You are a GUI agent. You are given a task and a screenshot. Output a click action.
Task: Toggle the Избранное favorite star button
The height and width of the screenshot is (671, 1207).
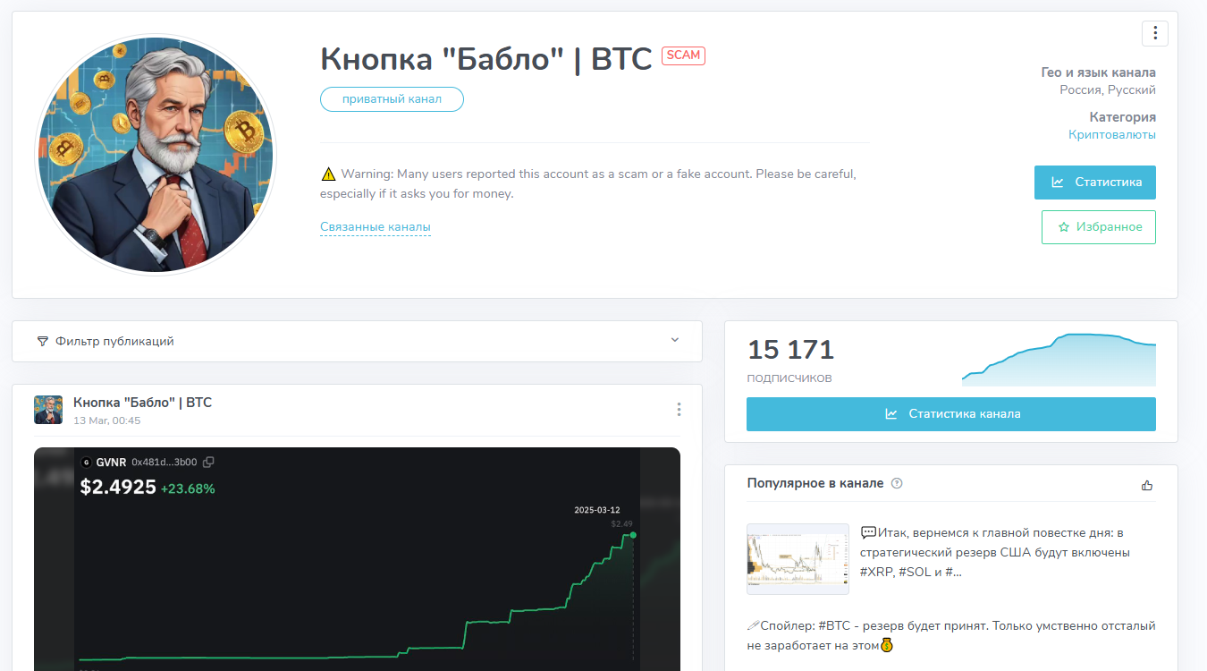pyautogui.click(x=1099, y=227)
